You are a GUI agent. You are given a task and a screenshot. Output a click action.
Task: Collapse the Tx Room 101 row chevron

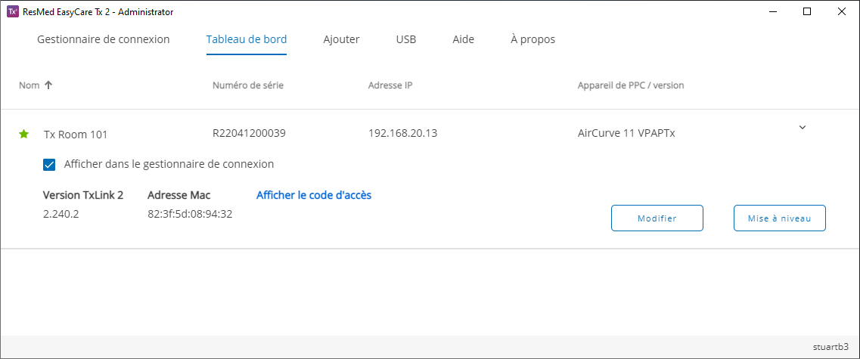pos(803,127)
